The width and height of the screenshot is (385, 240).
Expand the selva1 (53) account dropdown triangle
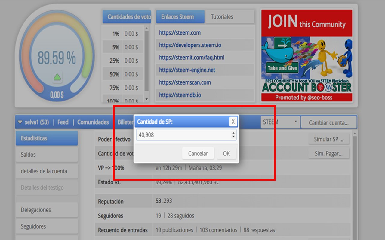click(20, 122)
